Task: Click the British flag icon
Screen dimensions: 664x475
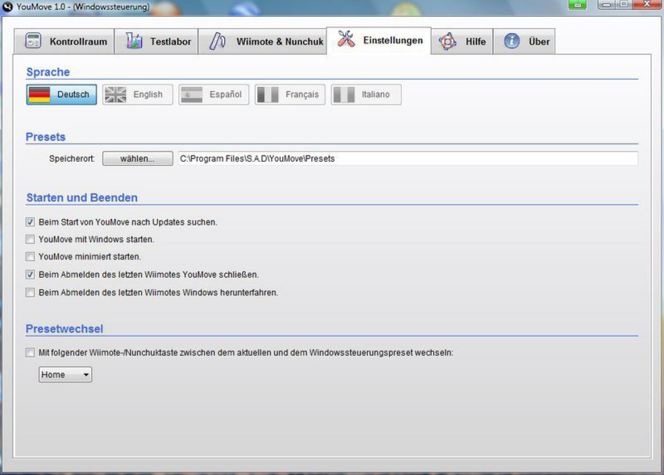Action: (116, 95)
